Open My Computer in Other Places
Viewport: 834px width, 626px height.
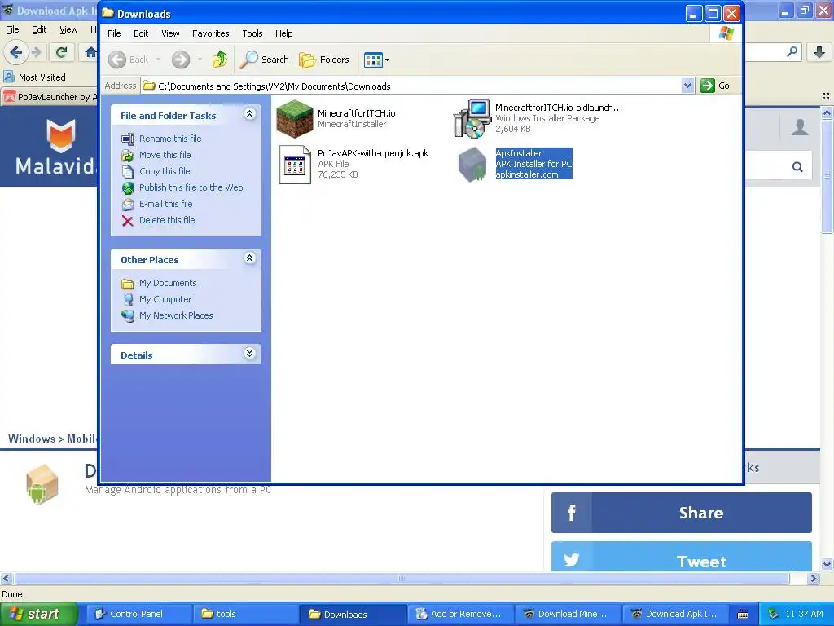[x=165, y=299]
